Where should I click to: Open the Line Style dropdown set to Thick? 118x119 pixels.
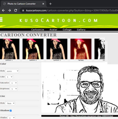tap(10, 103)
